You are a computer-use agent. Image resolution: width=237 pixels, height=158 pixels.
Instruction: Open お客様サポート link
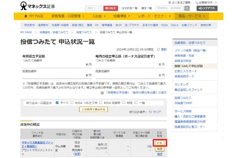(x=206, y=3)
